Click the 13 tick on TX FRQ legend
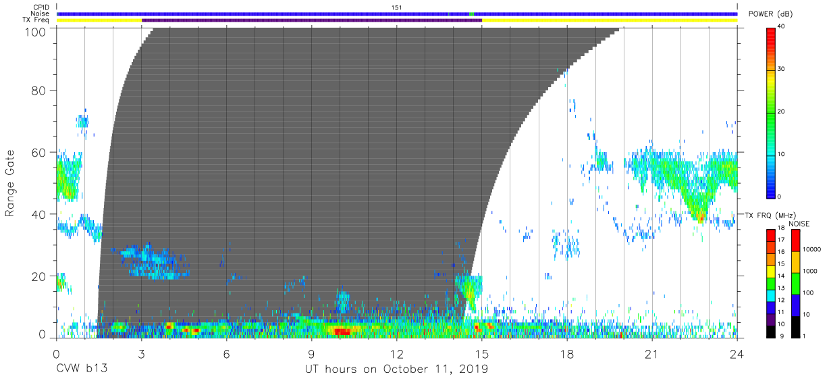829x383 pixels. [x=781, y=288]
